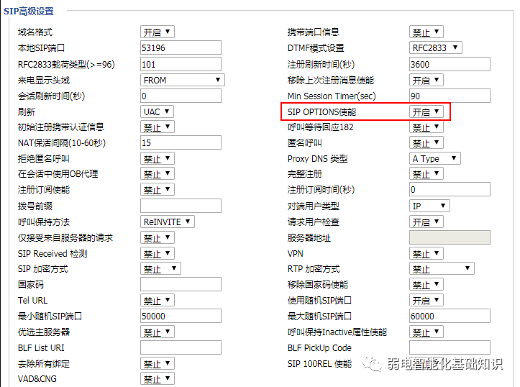Click the BLF PickUp Code input field
Screen dimensions: 520x387
click(450, 347)
